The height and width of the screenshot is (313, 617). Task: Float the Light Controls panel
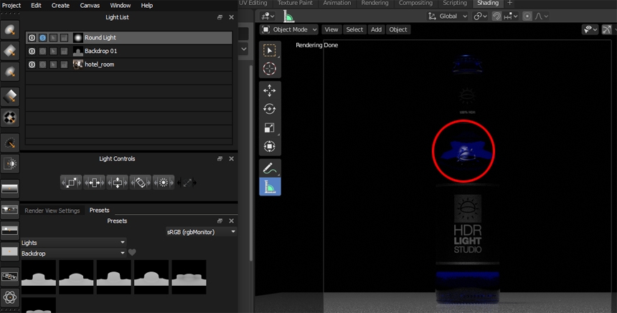pos(220,159)
